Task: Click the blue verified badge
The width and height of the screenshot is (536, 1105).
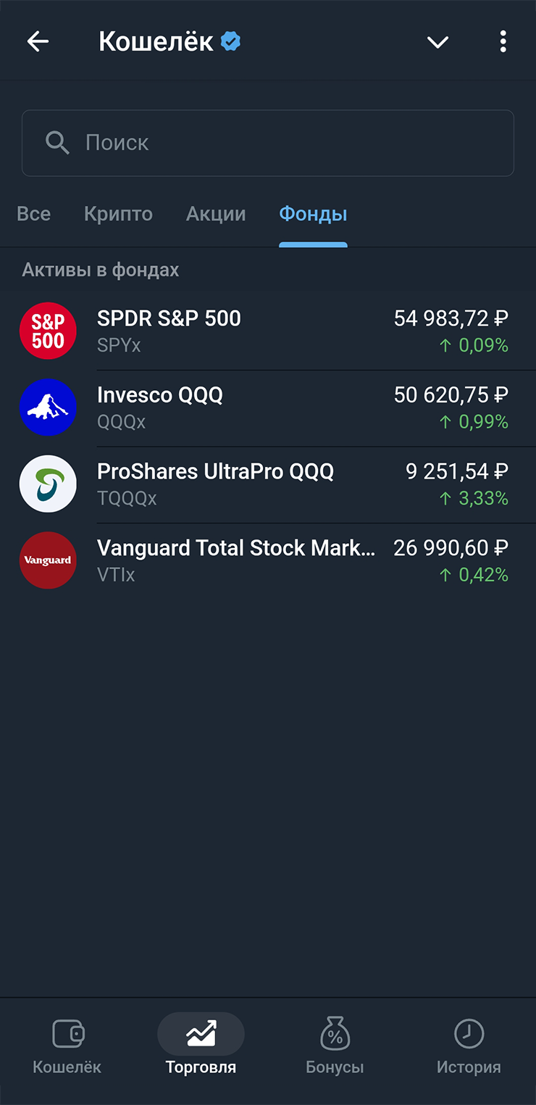Action: tap(230, 42)
